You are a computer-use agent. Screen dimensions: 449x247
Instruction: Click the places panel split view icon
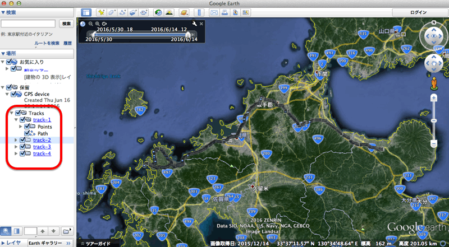coord(17,231)
